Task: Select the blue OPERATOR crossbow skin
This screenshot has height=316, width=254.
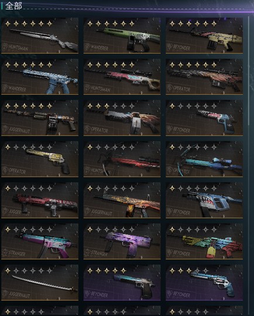Action: coord(204,159)
